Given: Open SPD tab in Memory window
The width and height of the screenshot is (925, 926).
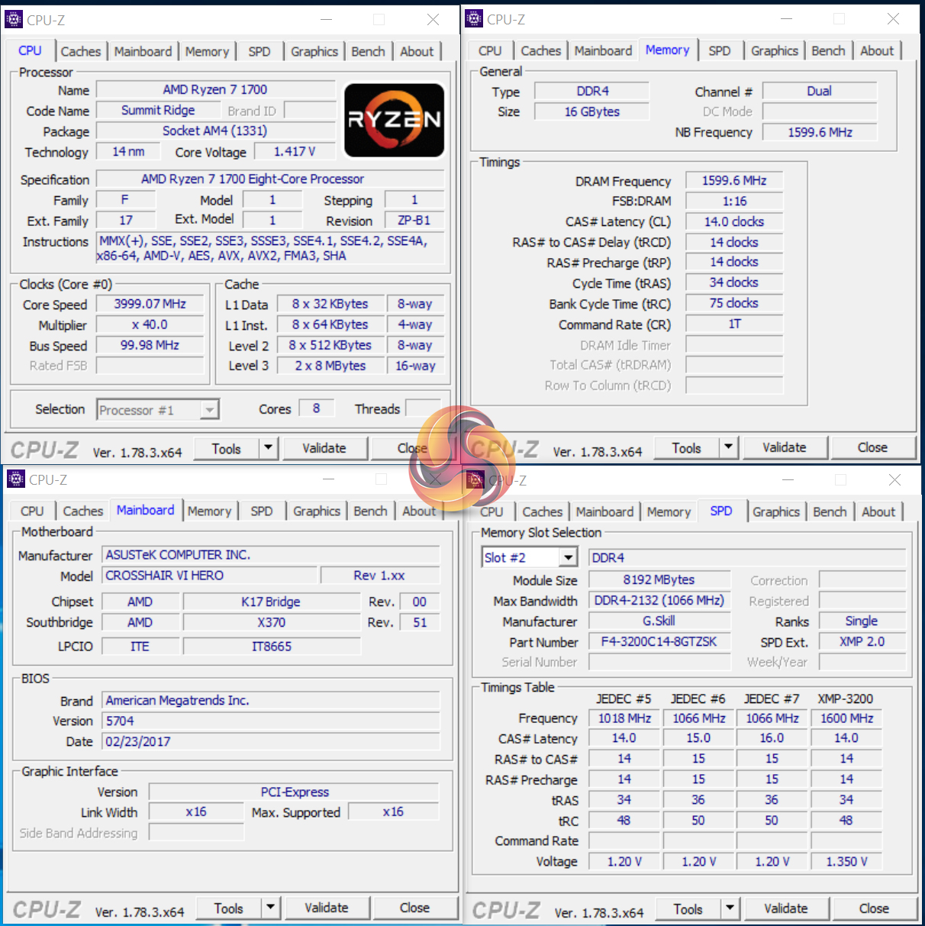Looking at the screenshot, I should [x=719, y=50].
